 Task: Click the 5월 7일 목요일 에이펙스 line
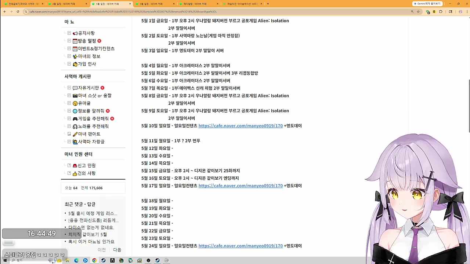click(191, 88)
